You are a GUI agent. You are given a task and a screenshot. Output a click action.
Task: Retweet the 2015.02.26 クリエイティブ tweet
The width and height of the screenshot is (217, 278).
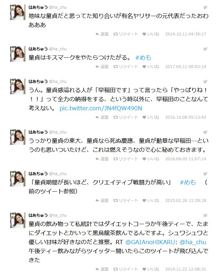[126, 201]
